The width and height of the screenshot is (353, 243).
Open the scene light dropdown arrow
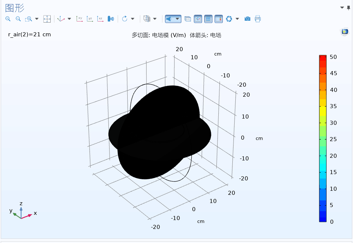pos(177,19)
